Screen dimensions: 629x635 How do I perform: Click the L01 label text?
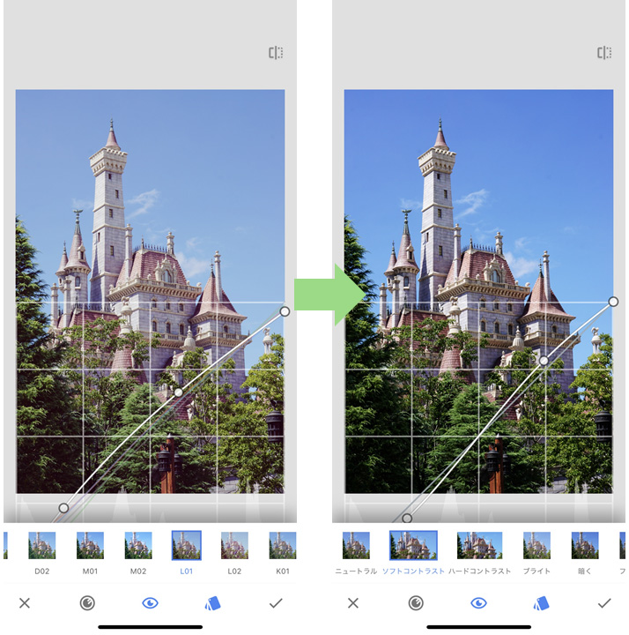tap(187, 571)
